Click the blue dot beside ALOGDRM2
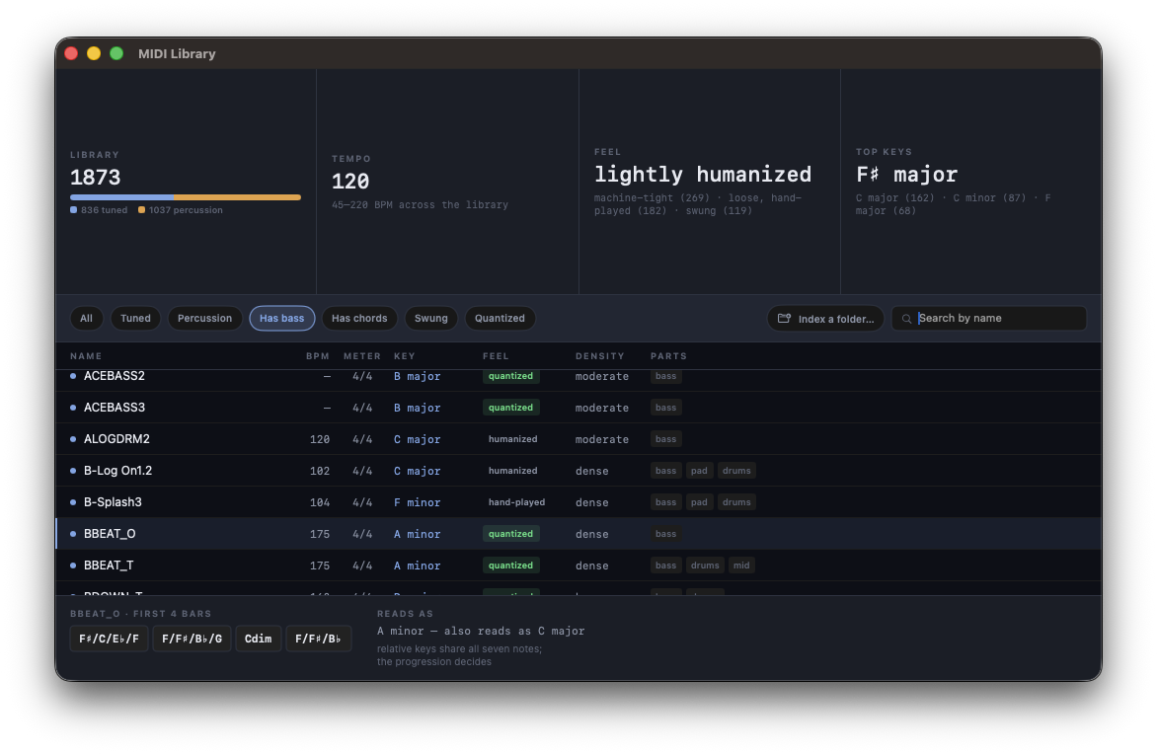Screen dimensions: 1157x754 pyautogui.click(x=73, y=439)
